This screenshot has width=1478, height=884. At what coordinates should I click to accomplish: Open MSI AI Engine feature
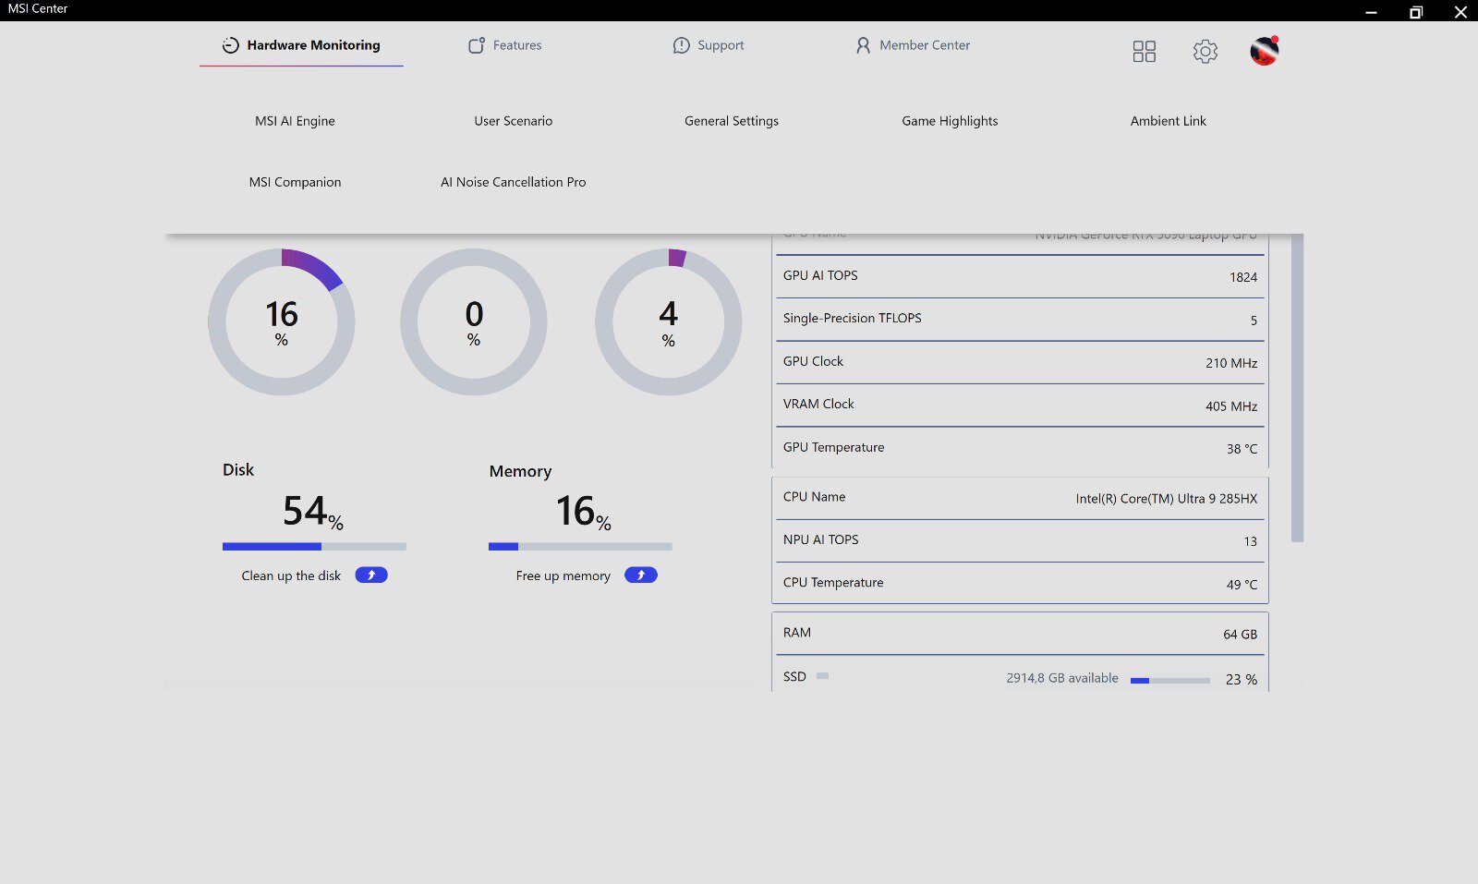click(x=295, y=121)
